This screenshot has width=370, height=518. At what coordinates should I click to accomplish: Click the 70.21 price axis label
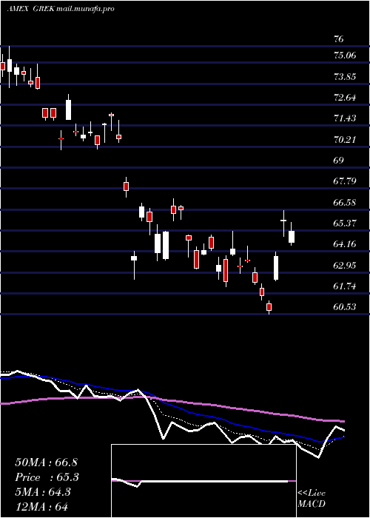345,140
